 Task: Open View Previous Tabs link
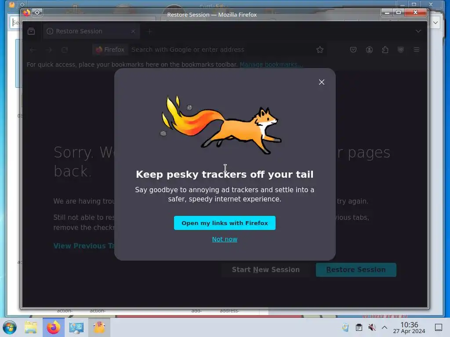click(84, 246)
